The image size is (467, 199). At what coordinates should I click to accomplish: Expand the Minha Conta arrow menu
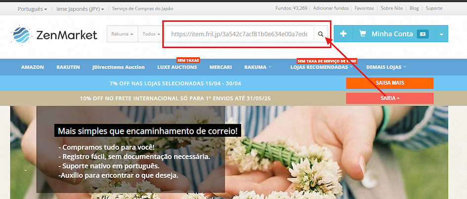tap(441, 35)
